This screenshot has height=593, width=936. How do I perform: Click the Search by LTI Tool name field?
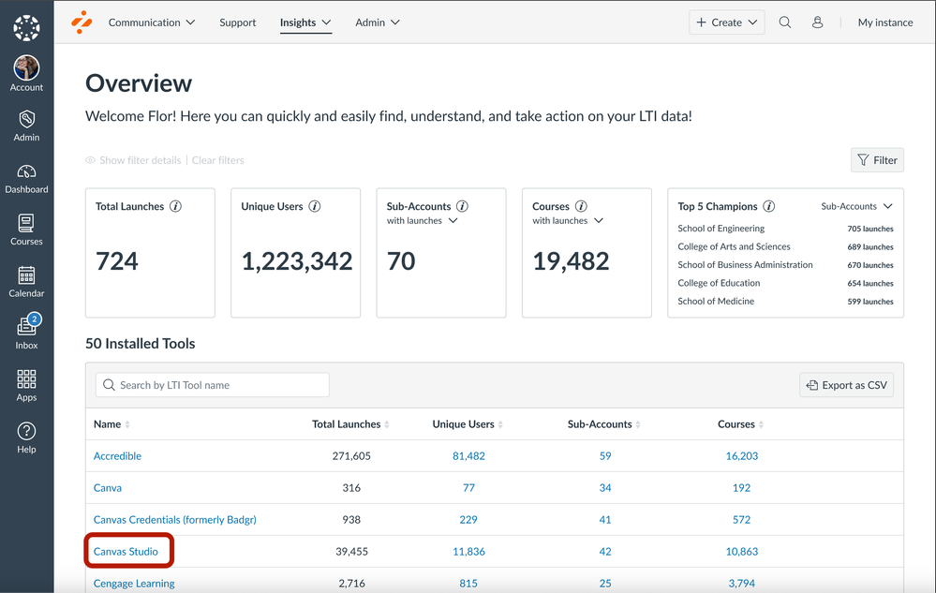tap(213, 385)
